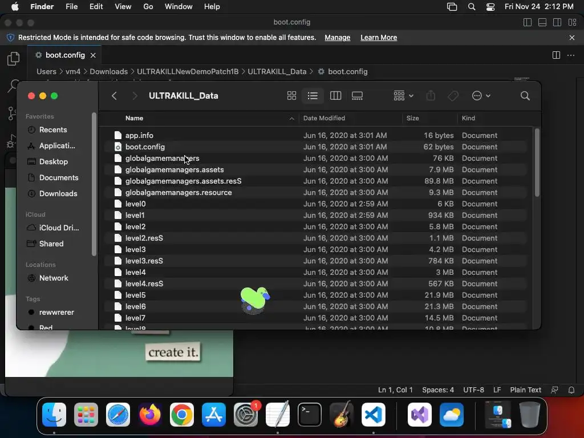Switch Finder to list view
The width and height of the screenshot is (584, 438).
point(313,96)
